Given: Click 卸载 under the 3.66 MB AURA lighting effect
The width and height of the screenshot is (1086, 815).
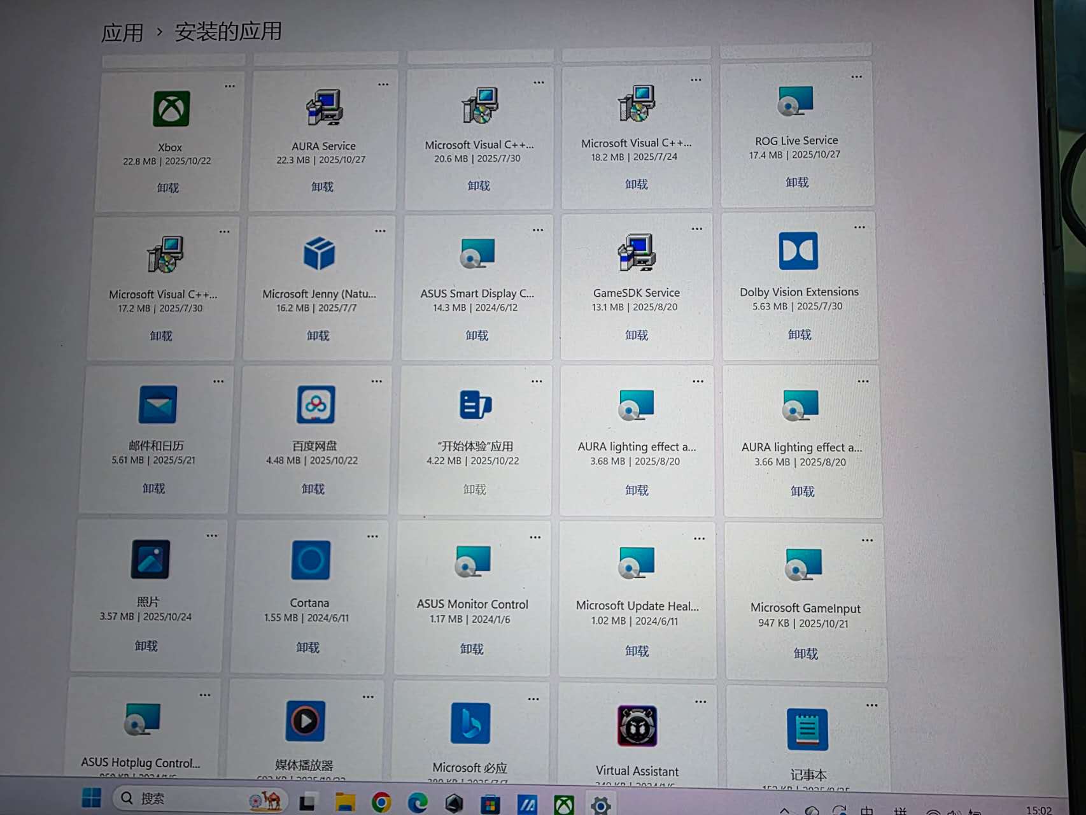Looking at the screenshot, I should [x=802, y=491].
